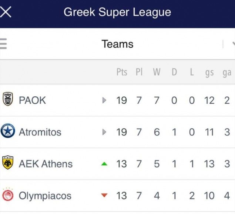Image resolution: width=235 pixels, height=214 pixels.
Task: Click AEK Athens green up arrow
Action: tap(104, 164)
